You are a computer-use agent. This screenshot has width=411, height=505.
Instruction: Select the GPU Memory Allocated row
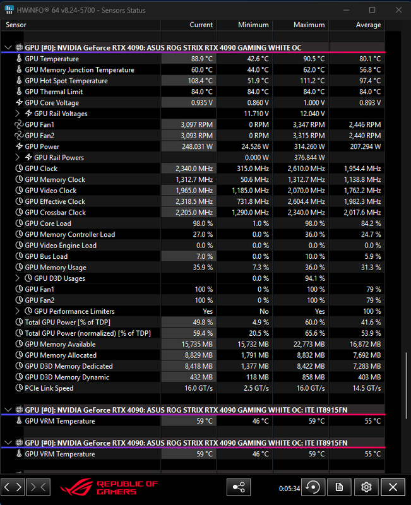click(193, 355)
